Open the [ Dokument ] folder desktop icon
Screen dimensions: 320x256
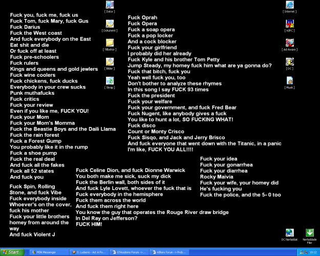click(110, 26)
